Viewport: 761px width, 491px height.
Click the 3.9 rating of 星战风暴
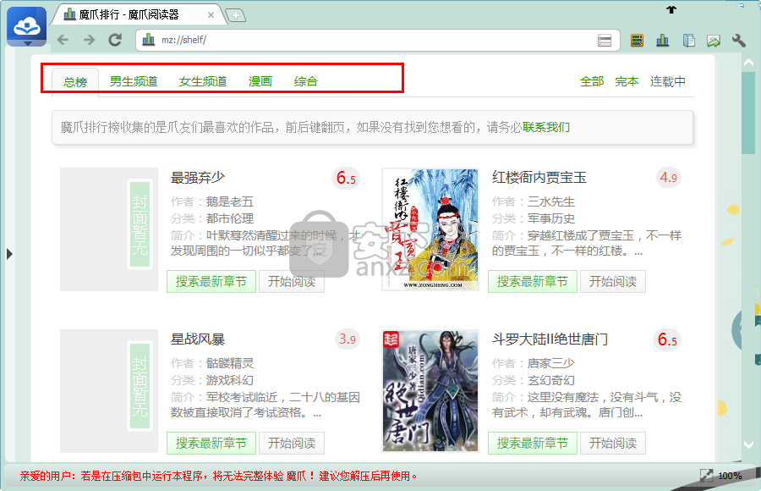coord(347,339)
